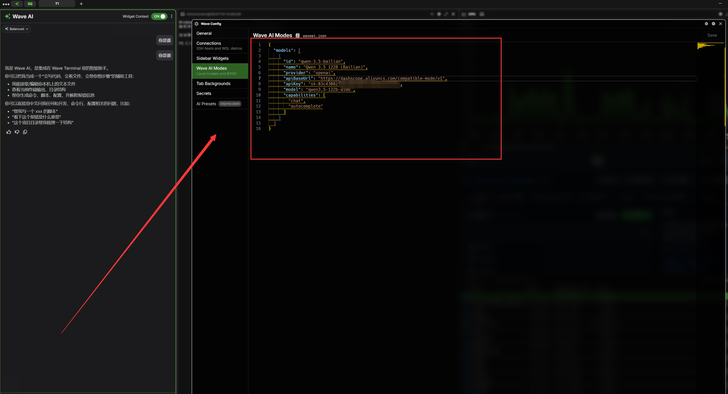Click the green wave workspace switcher icon

click(x=30, y=4)
